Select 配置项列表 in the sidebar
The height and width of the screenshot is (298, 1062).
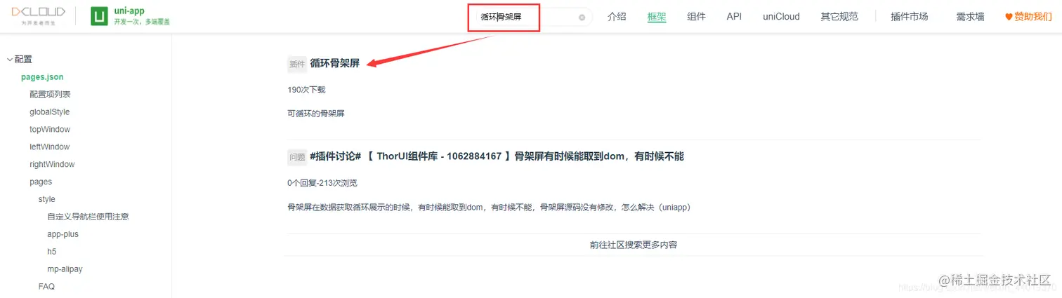point(50,95)
